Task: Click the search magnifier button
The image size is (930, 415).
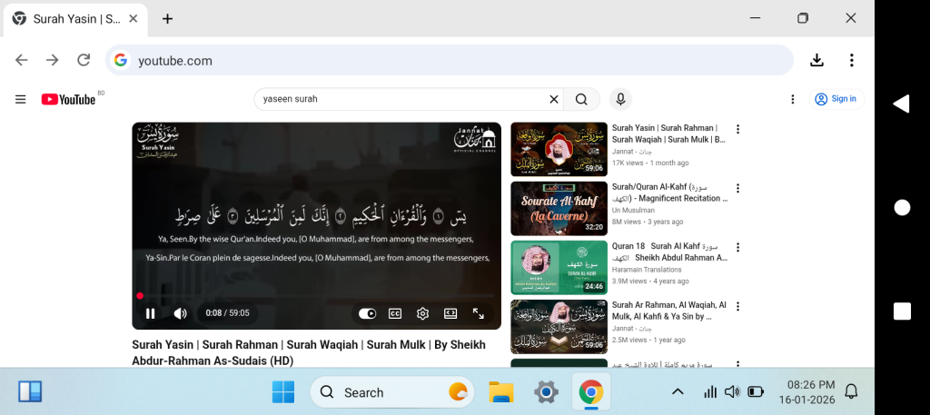Action: (x=581, y=99)
